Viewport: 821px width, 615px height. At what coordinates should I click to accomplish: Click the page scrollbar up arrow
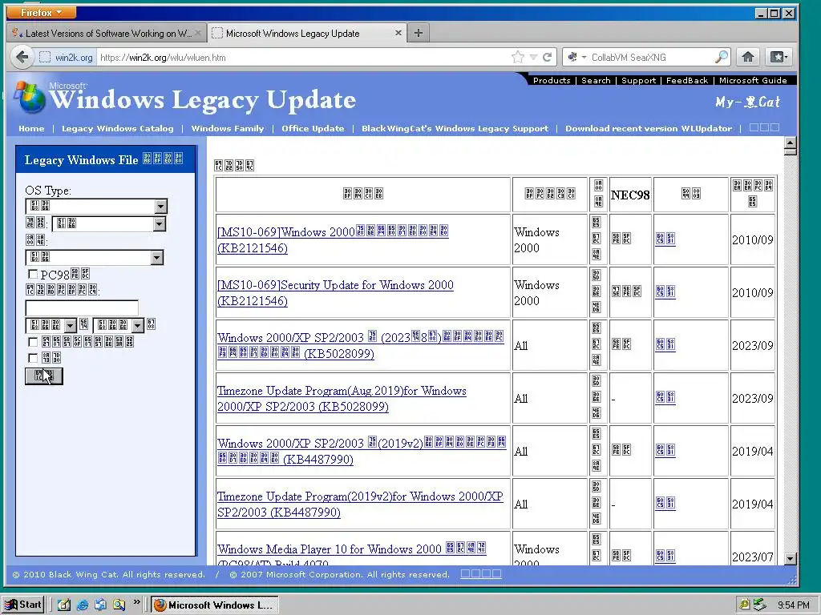pyautogui.click(x=791, y=143)
